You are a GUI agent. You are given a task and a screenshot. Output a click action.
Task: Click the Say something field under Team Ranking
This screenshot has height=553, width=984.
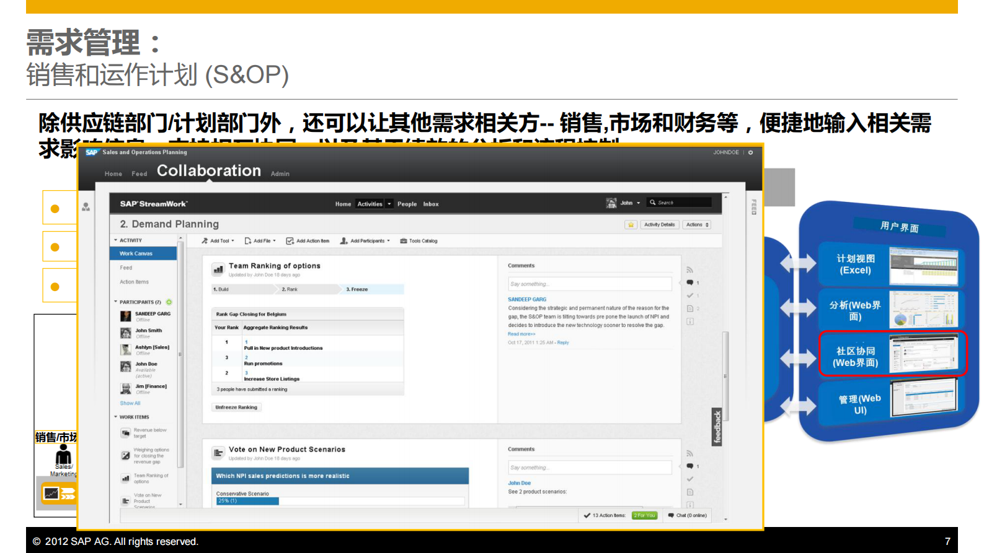pos(590,284)
